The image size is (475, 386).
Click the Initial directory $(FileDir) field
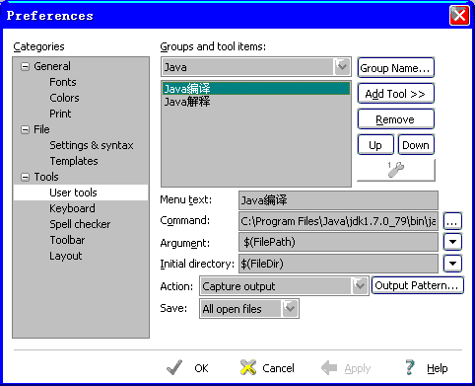tap(338, 264)
